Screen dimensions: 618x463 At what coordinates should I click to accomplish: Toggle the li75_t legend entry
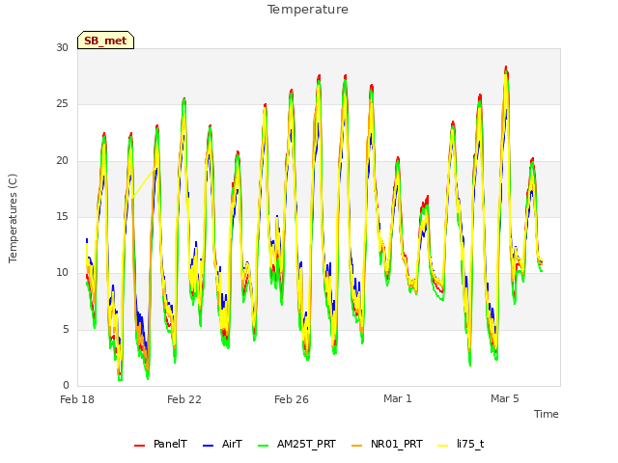462,445
